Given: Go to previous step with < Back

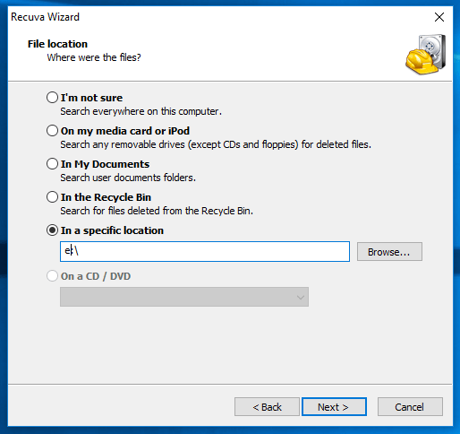Looking at the screenshot, I should pos(267,407).
